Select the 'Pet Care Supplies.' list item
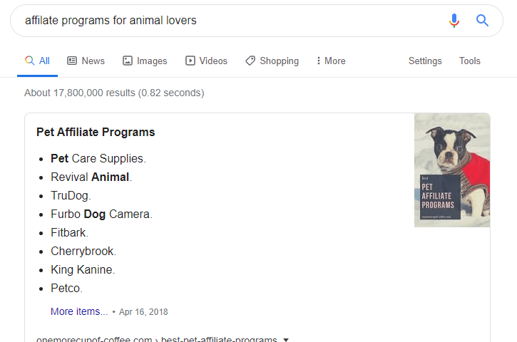The width and height of the screenshot is (517, 342). point(98,158)
